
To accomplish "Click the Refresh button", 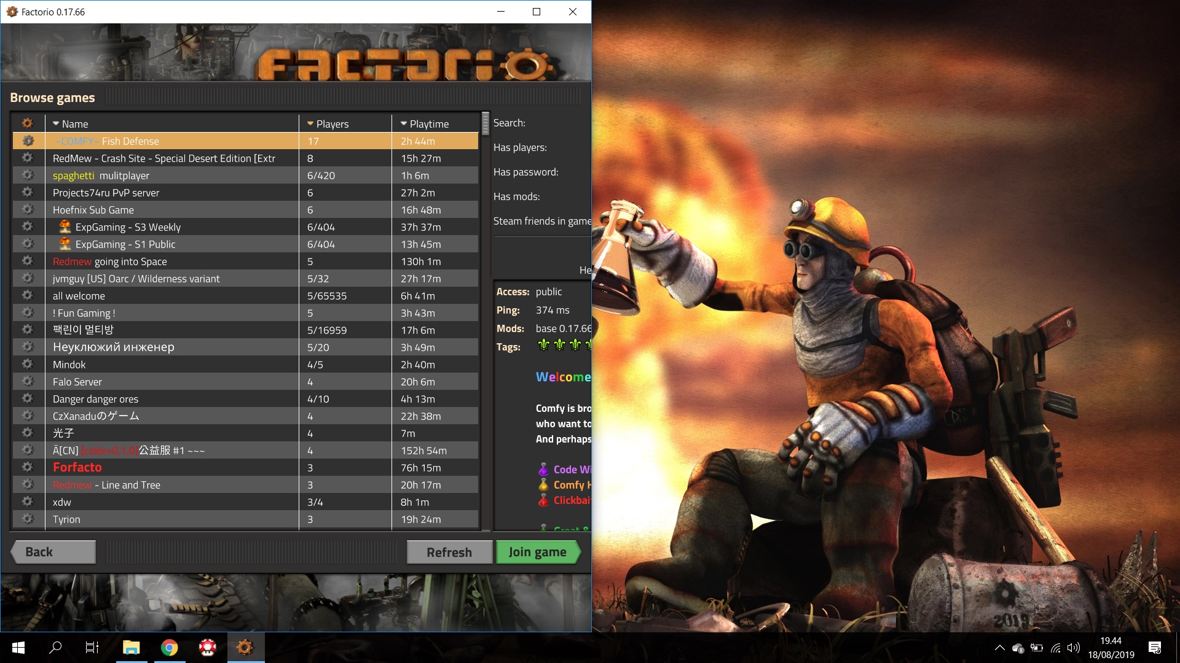I will (x=450, y=552).
